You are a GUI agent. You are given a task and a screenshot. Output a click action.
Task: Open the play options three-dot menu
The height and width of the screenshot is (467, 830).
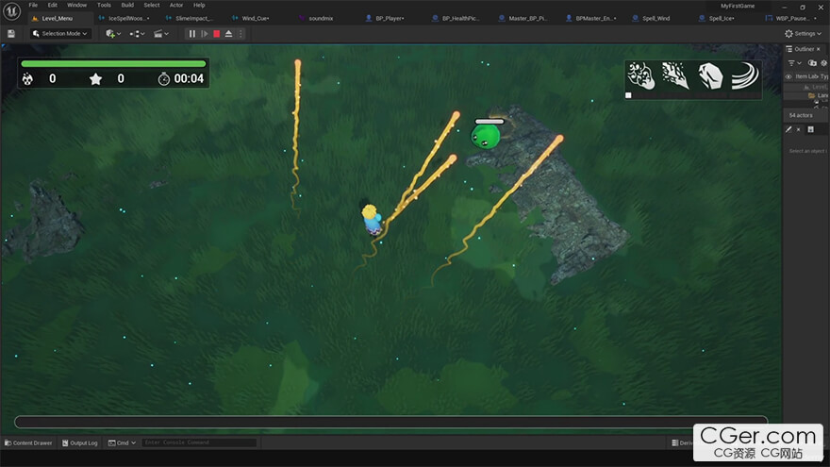pos(241,33)
